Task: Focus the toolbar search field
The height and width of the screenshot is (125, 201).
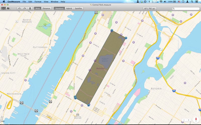Action: [x=186, y=8]
